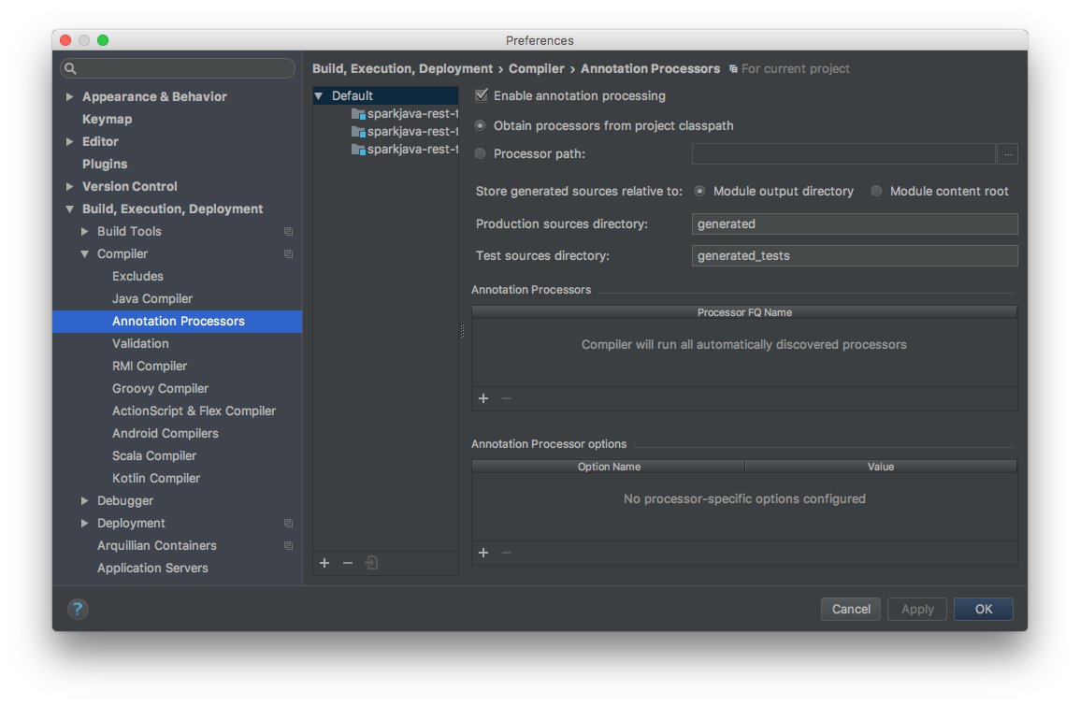The image size is (1080, 706).
Task: Expand the Deployment node arrow
Action: [x=85, y=524]
